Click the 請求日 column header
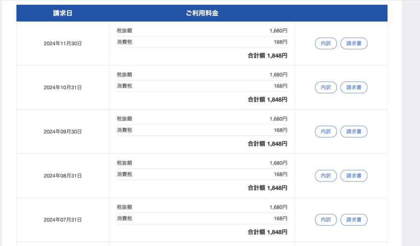This screenshot has width=420, height=246. (63, 13)
